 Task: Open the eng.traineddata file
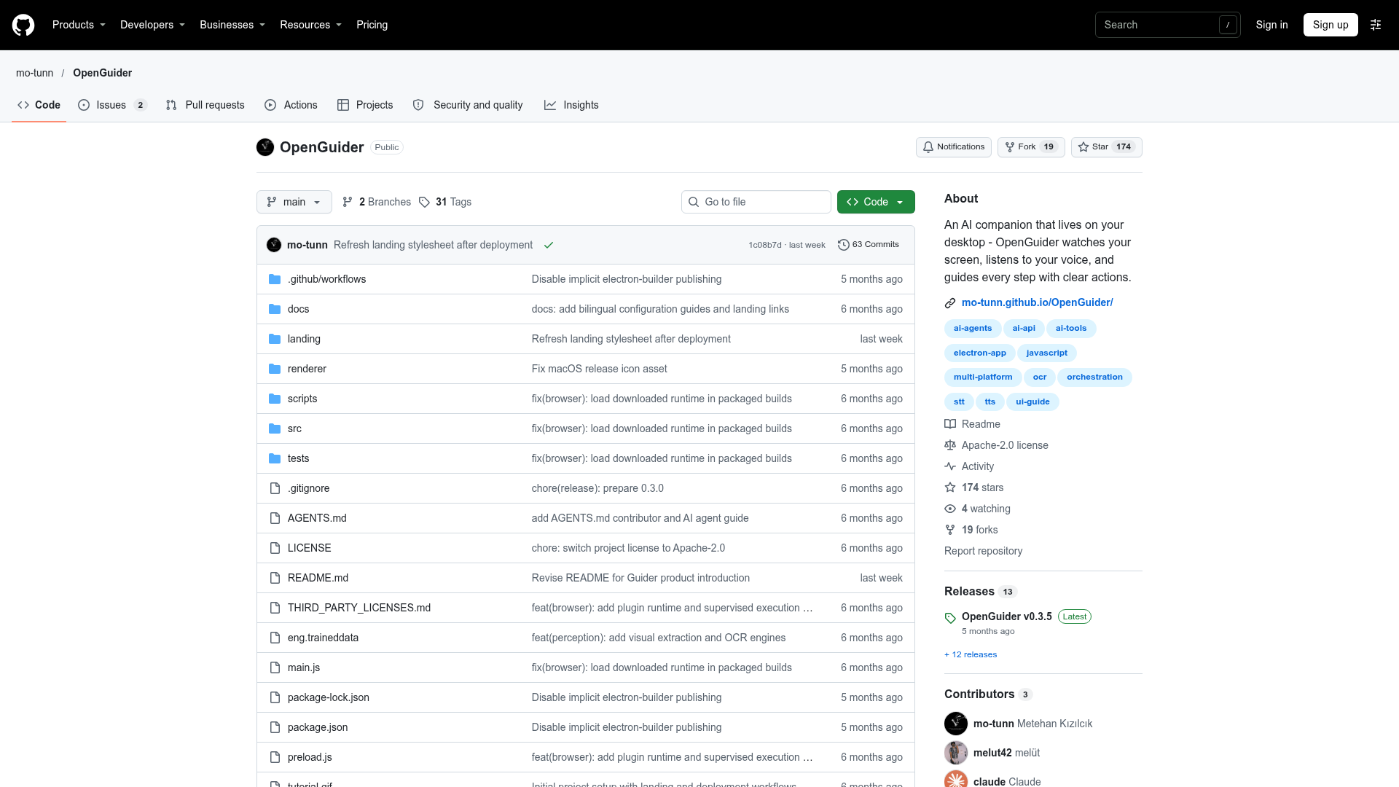(323, 638)
